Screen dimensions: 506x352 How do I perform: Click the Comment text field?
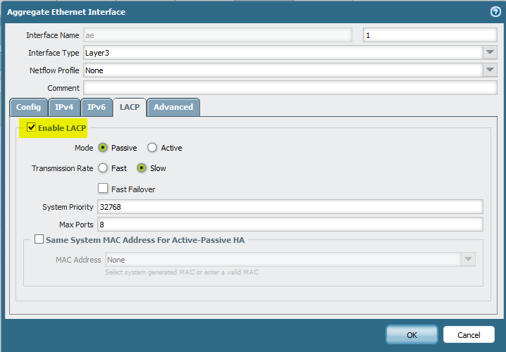point(290,88)
